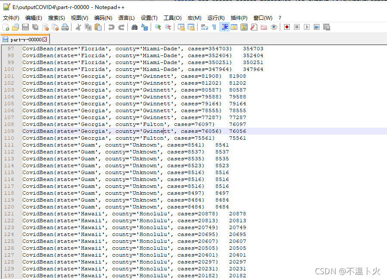Screen dimensions: 387x279
Task: Undo last action arrow icon
Action: coord(111,27)
